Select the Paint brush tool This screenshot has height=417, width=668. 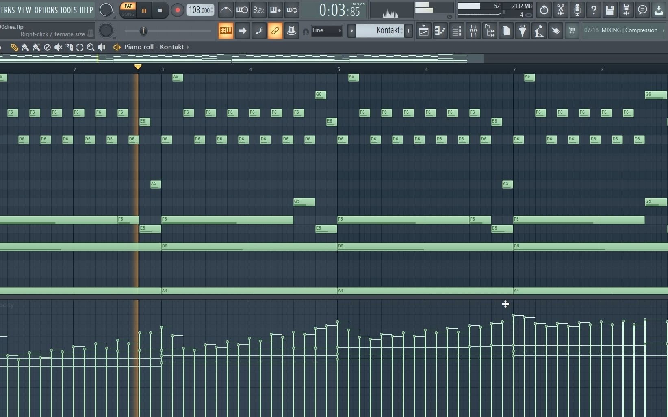[x=25, y=47]
